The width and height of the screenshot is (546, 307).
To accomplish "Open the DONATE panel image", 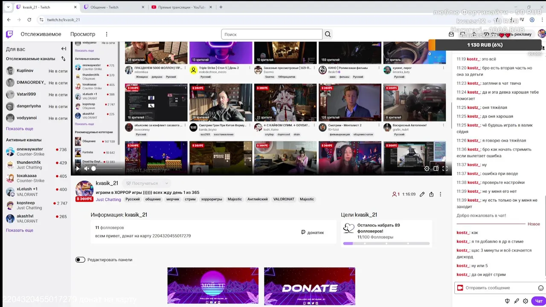I will pos(310,286).
